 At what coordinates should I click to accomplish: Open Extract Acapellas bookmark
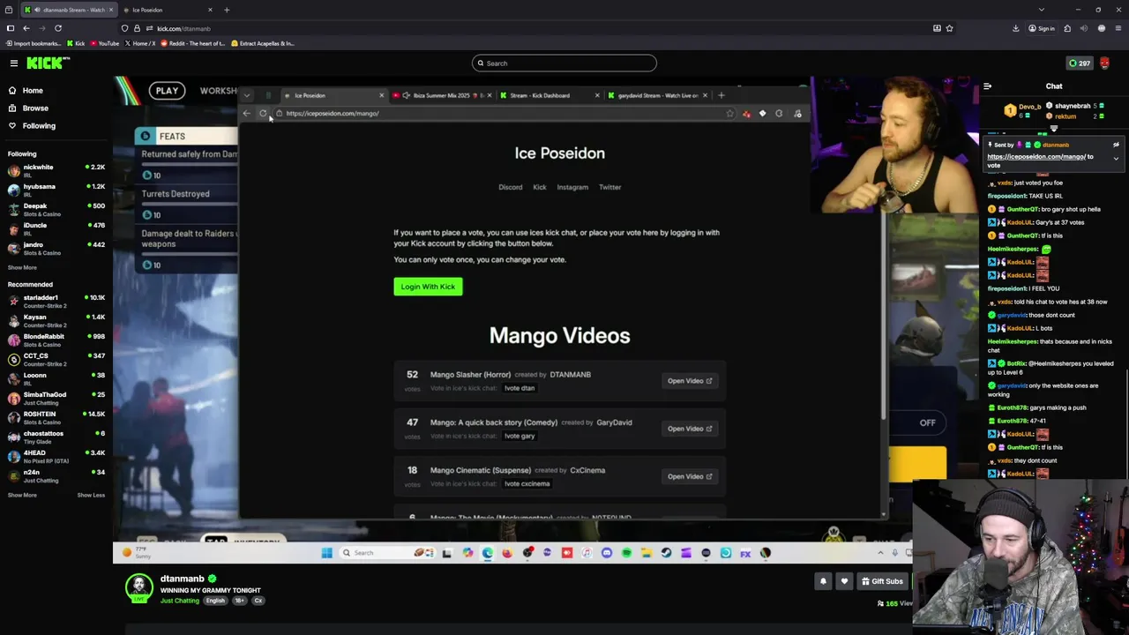[x=263, y=43]
